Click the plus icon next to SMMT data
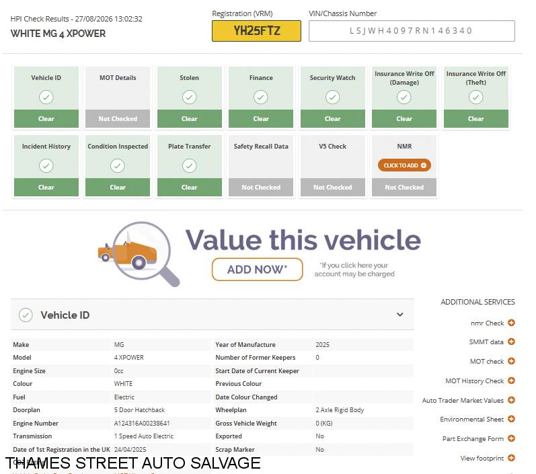This screenshot has width=536, height=474. click(511, 342)
